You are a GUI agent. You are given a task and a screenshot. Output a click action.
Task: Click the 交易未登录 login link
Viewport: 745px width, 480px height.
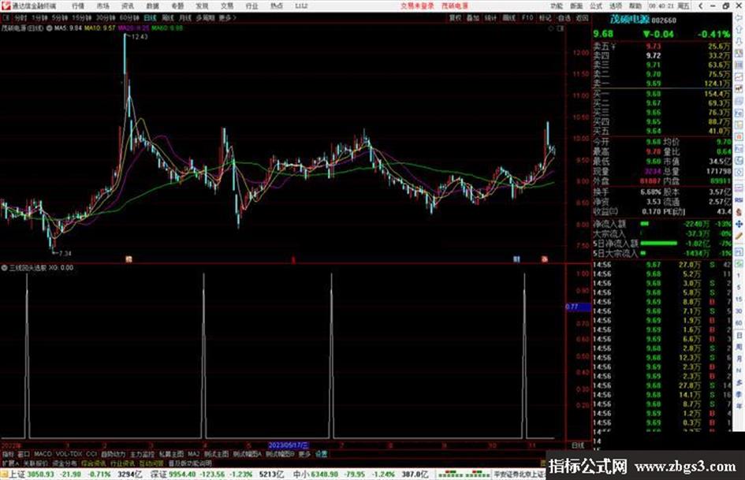tap(417, 6)
